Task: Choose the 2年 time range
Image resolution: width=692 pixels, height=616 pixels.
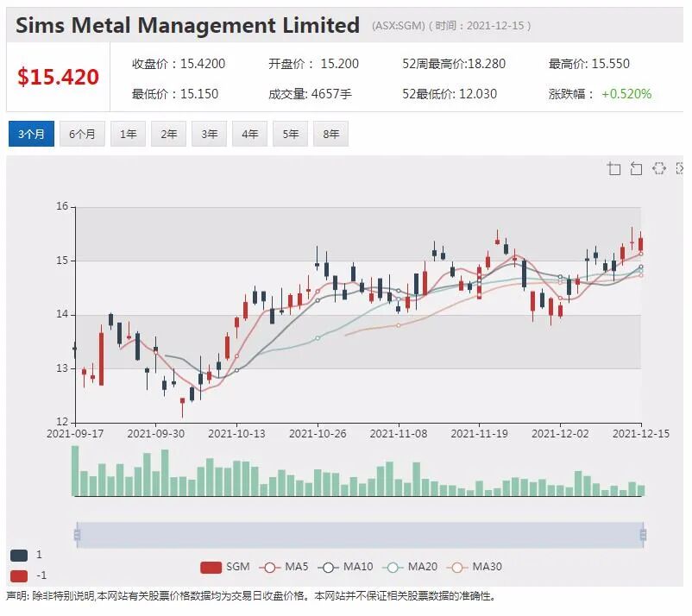Action: click(x=168, y=134)
